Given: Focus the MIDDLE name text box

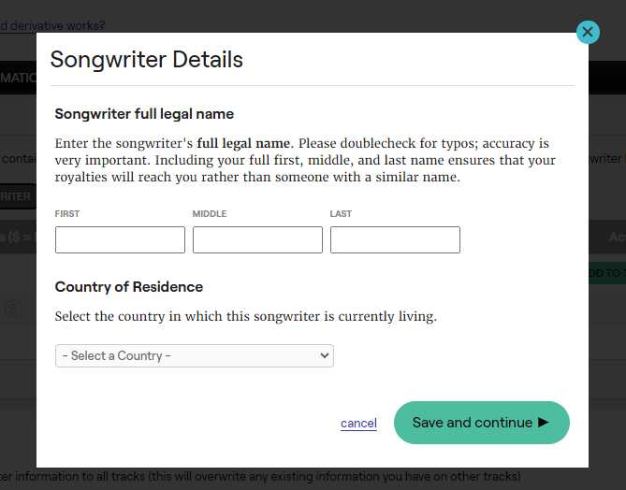Looking at the screenshot, I should pyautogui.click(x=257, y=239).
